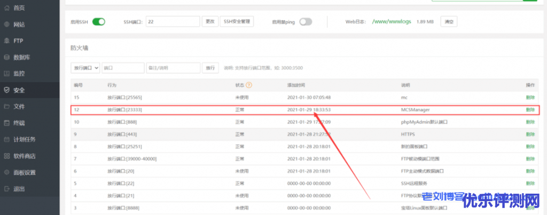The width and height of the screenshot is (547, 215).
Task: Click the monitoring sidebar icon
Action: tap(7, 73)
